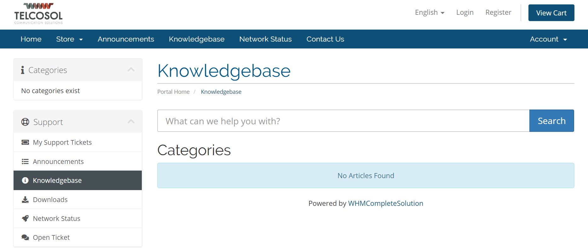Click the Downloads arrow icon

tap(25, 200)
